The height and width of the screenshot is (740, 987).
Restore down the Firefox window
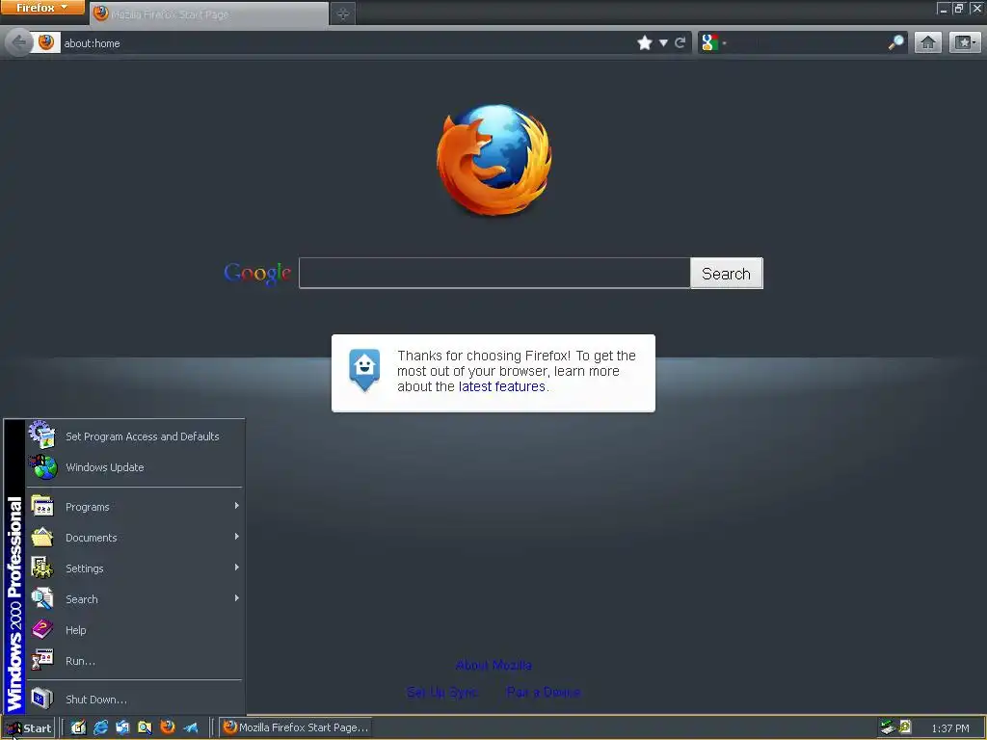pos(959,8)
